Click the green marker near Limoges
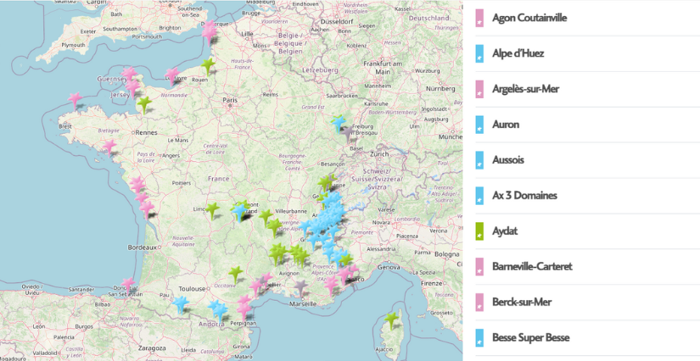 point(213,208)
